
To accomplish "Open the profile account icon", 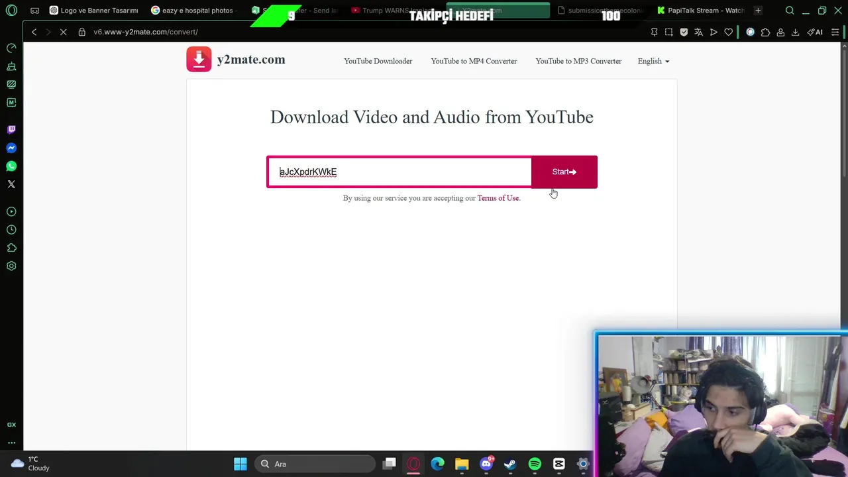I will tap(780, 32).
